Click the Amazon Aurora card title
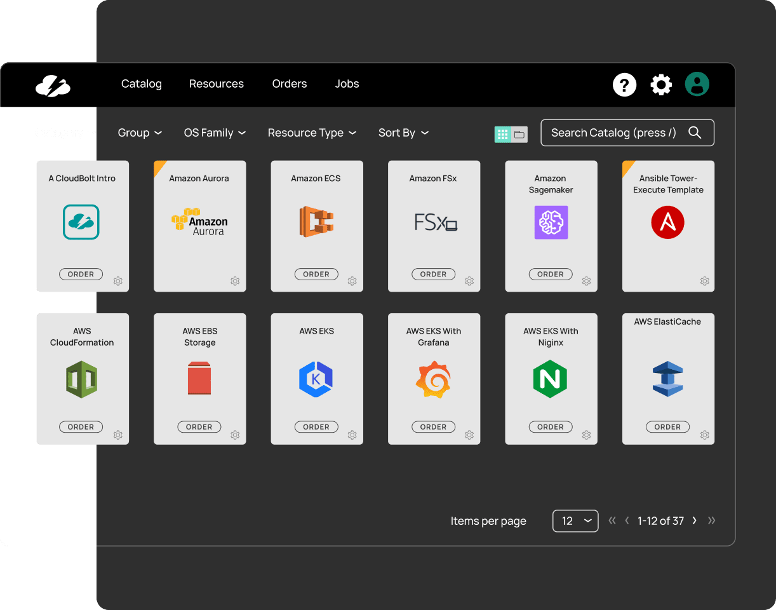 pyautogui.click(x=199, y=179)
